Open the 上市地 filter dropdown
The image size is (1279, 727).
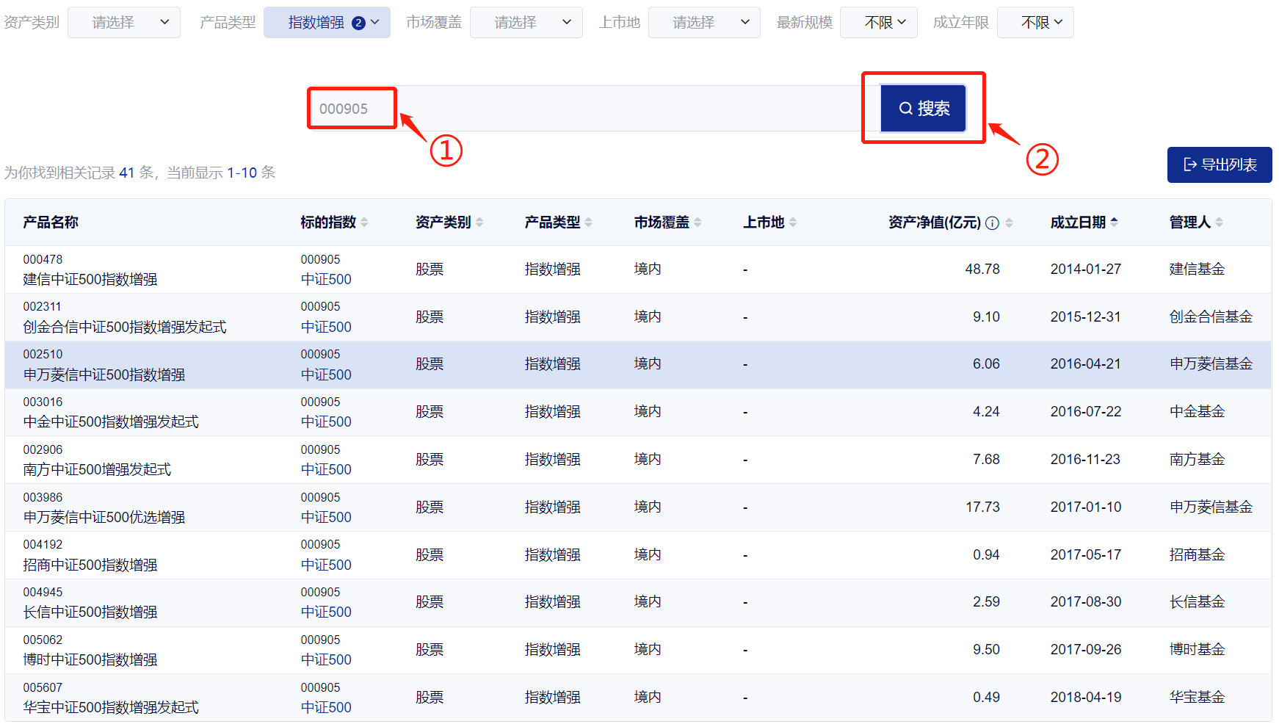coord(704,23)
